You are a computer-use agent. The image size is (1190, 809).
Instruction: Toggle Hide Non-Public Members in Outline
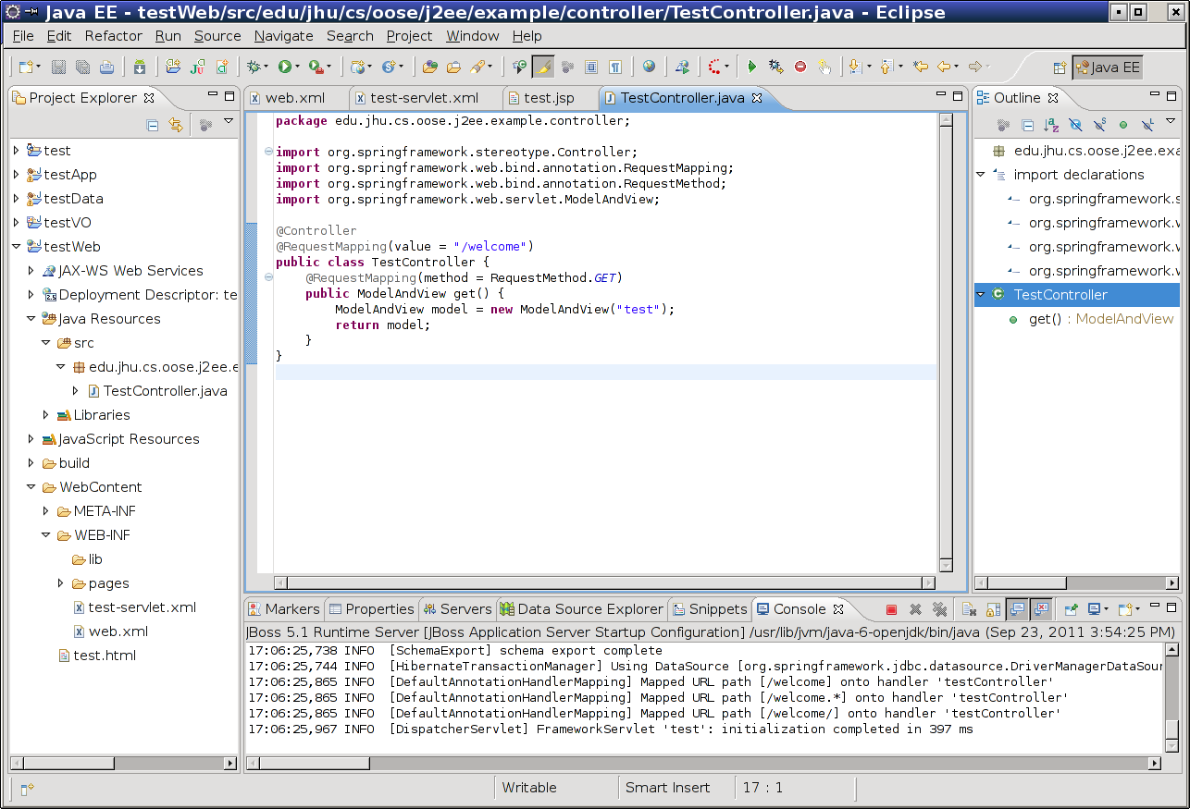(1123, 125)
